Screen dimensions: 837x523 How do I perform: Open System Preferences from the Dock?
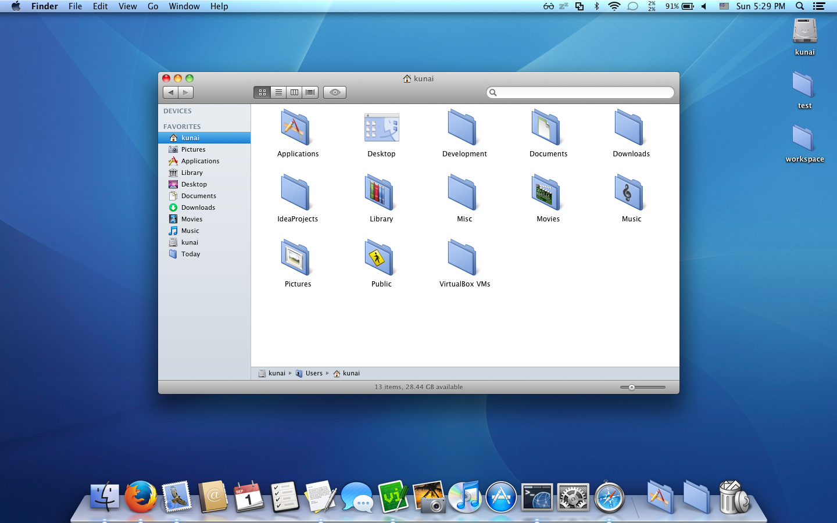pos(573,497)
